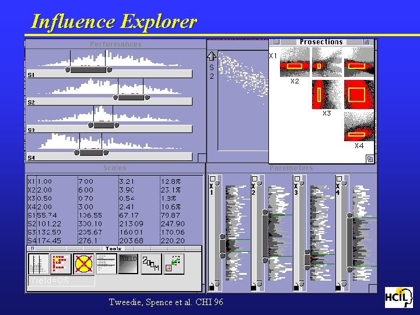The height and width of the screenshot is (315, 420).
Task: Click the S1 range slider's left handle
Action: click(68, 69)
